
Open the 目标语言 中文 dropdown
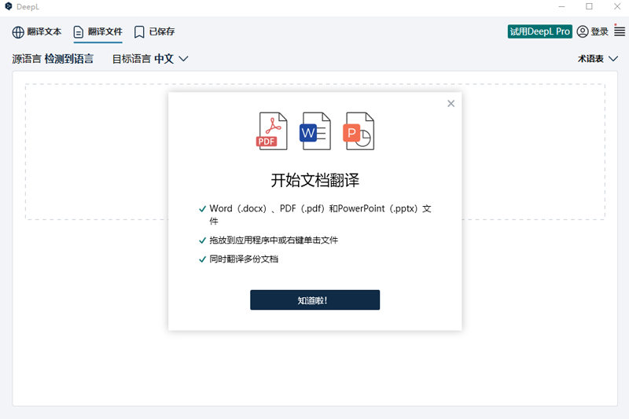[150, 59]
